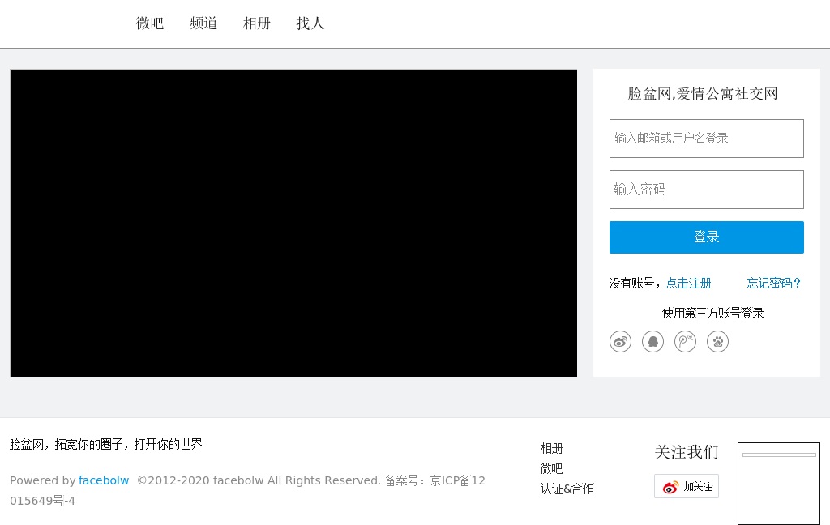Go to 相册 in the top navigation
Image resolution: width=830 pixels, height=525 pixels.
[x=257, y=23]
